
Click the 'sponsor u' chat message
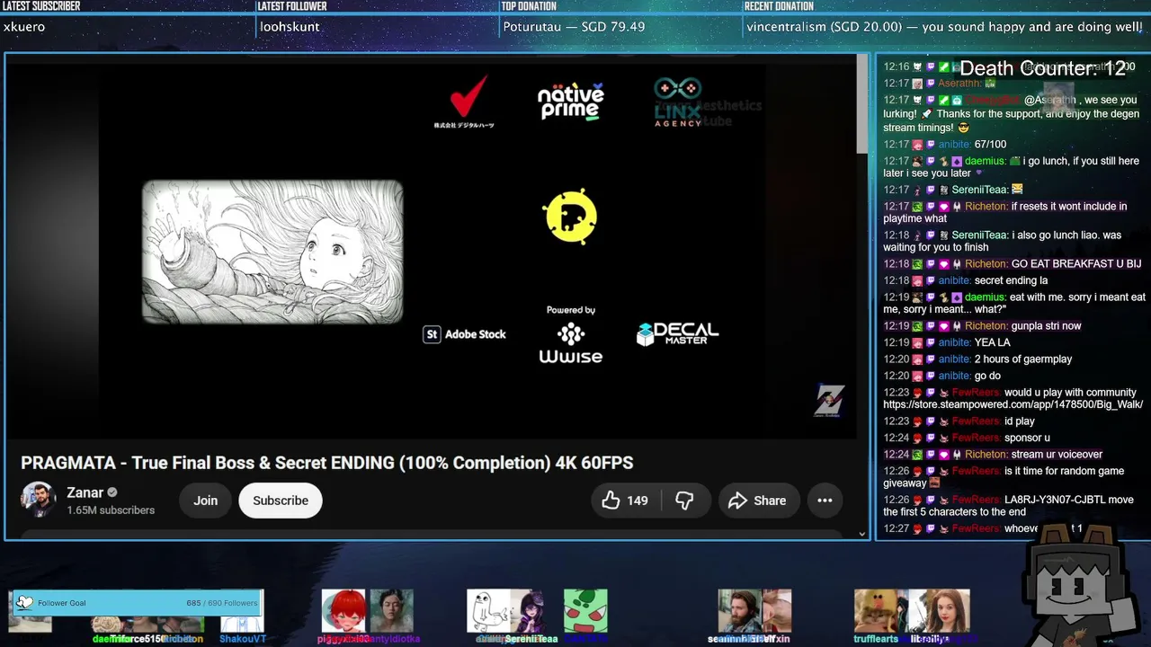coord(1027,438)
